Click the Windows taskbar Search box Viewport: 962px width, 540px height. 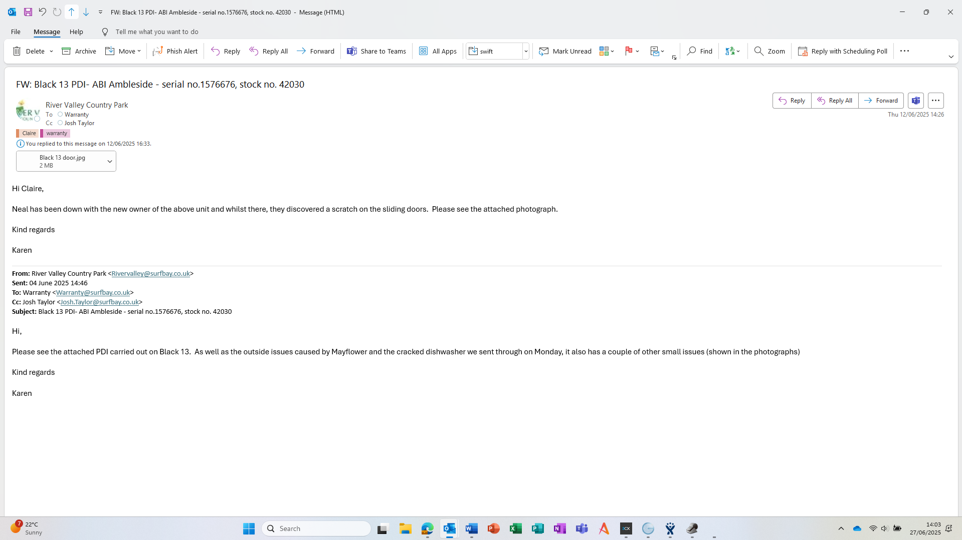point(316,528)
